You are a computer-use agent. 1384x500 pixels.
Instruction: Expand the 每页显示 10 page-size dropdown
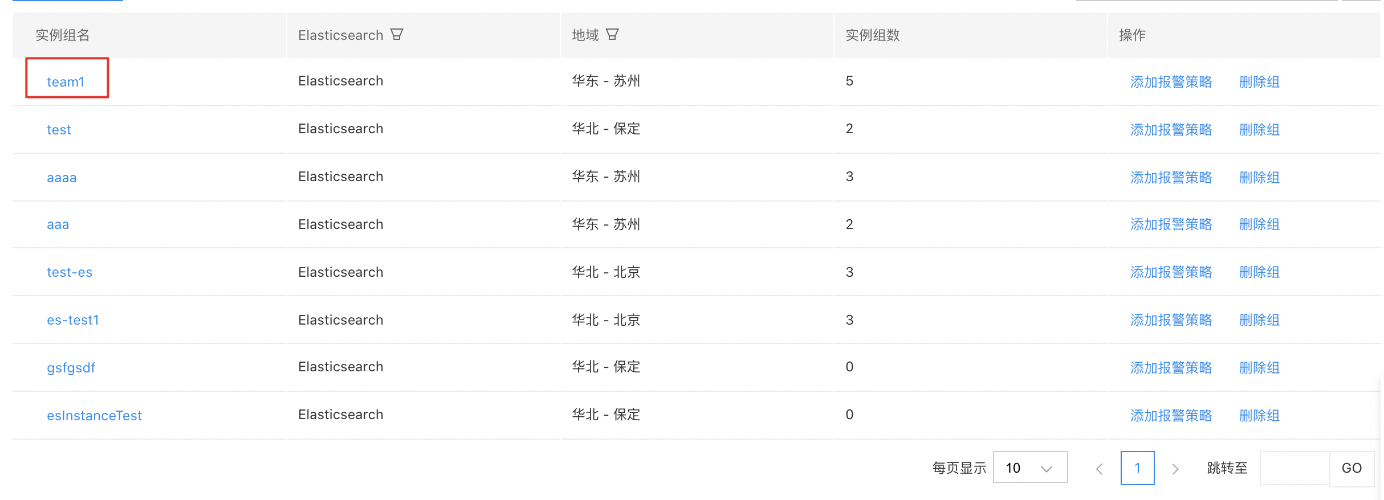coord(1030,468)
